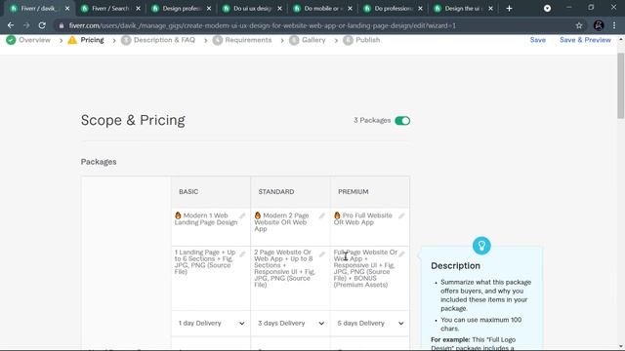
Task: Edit 'Modern 1 Web Landing Page Design' title
Action: (206, 218)
